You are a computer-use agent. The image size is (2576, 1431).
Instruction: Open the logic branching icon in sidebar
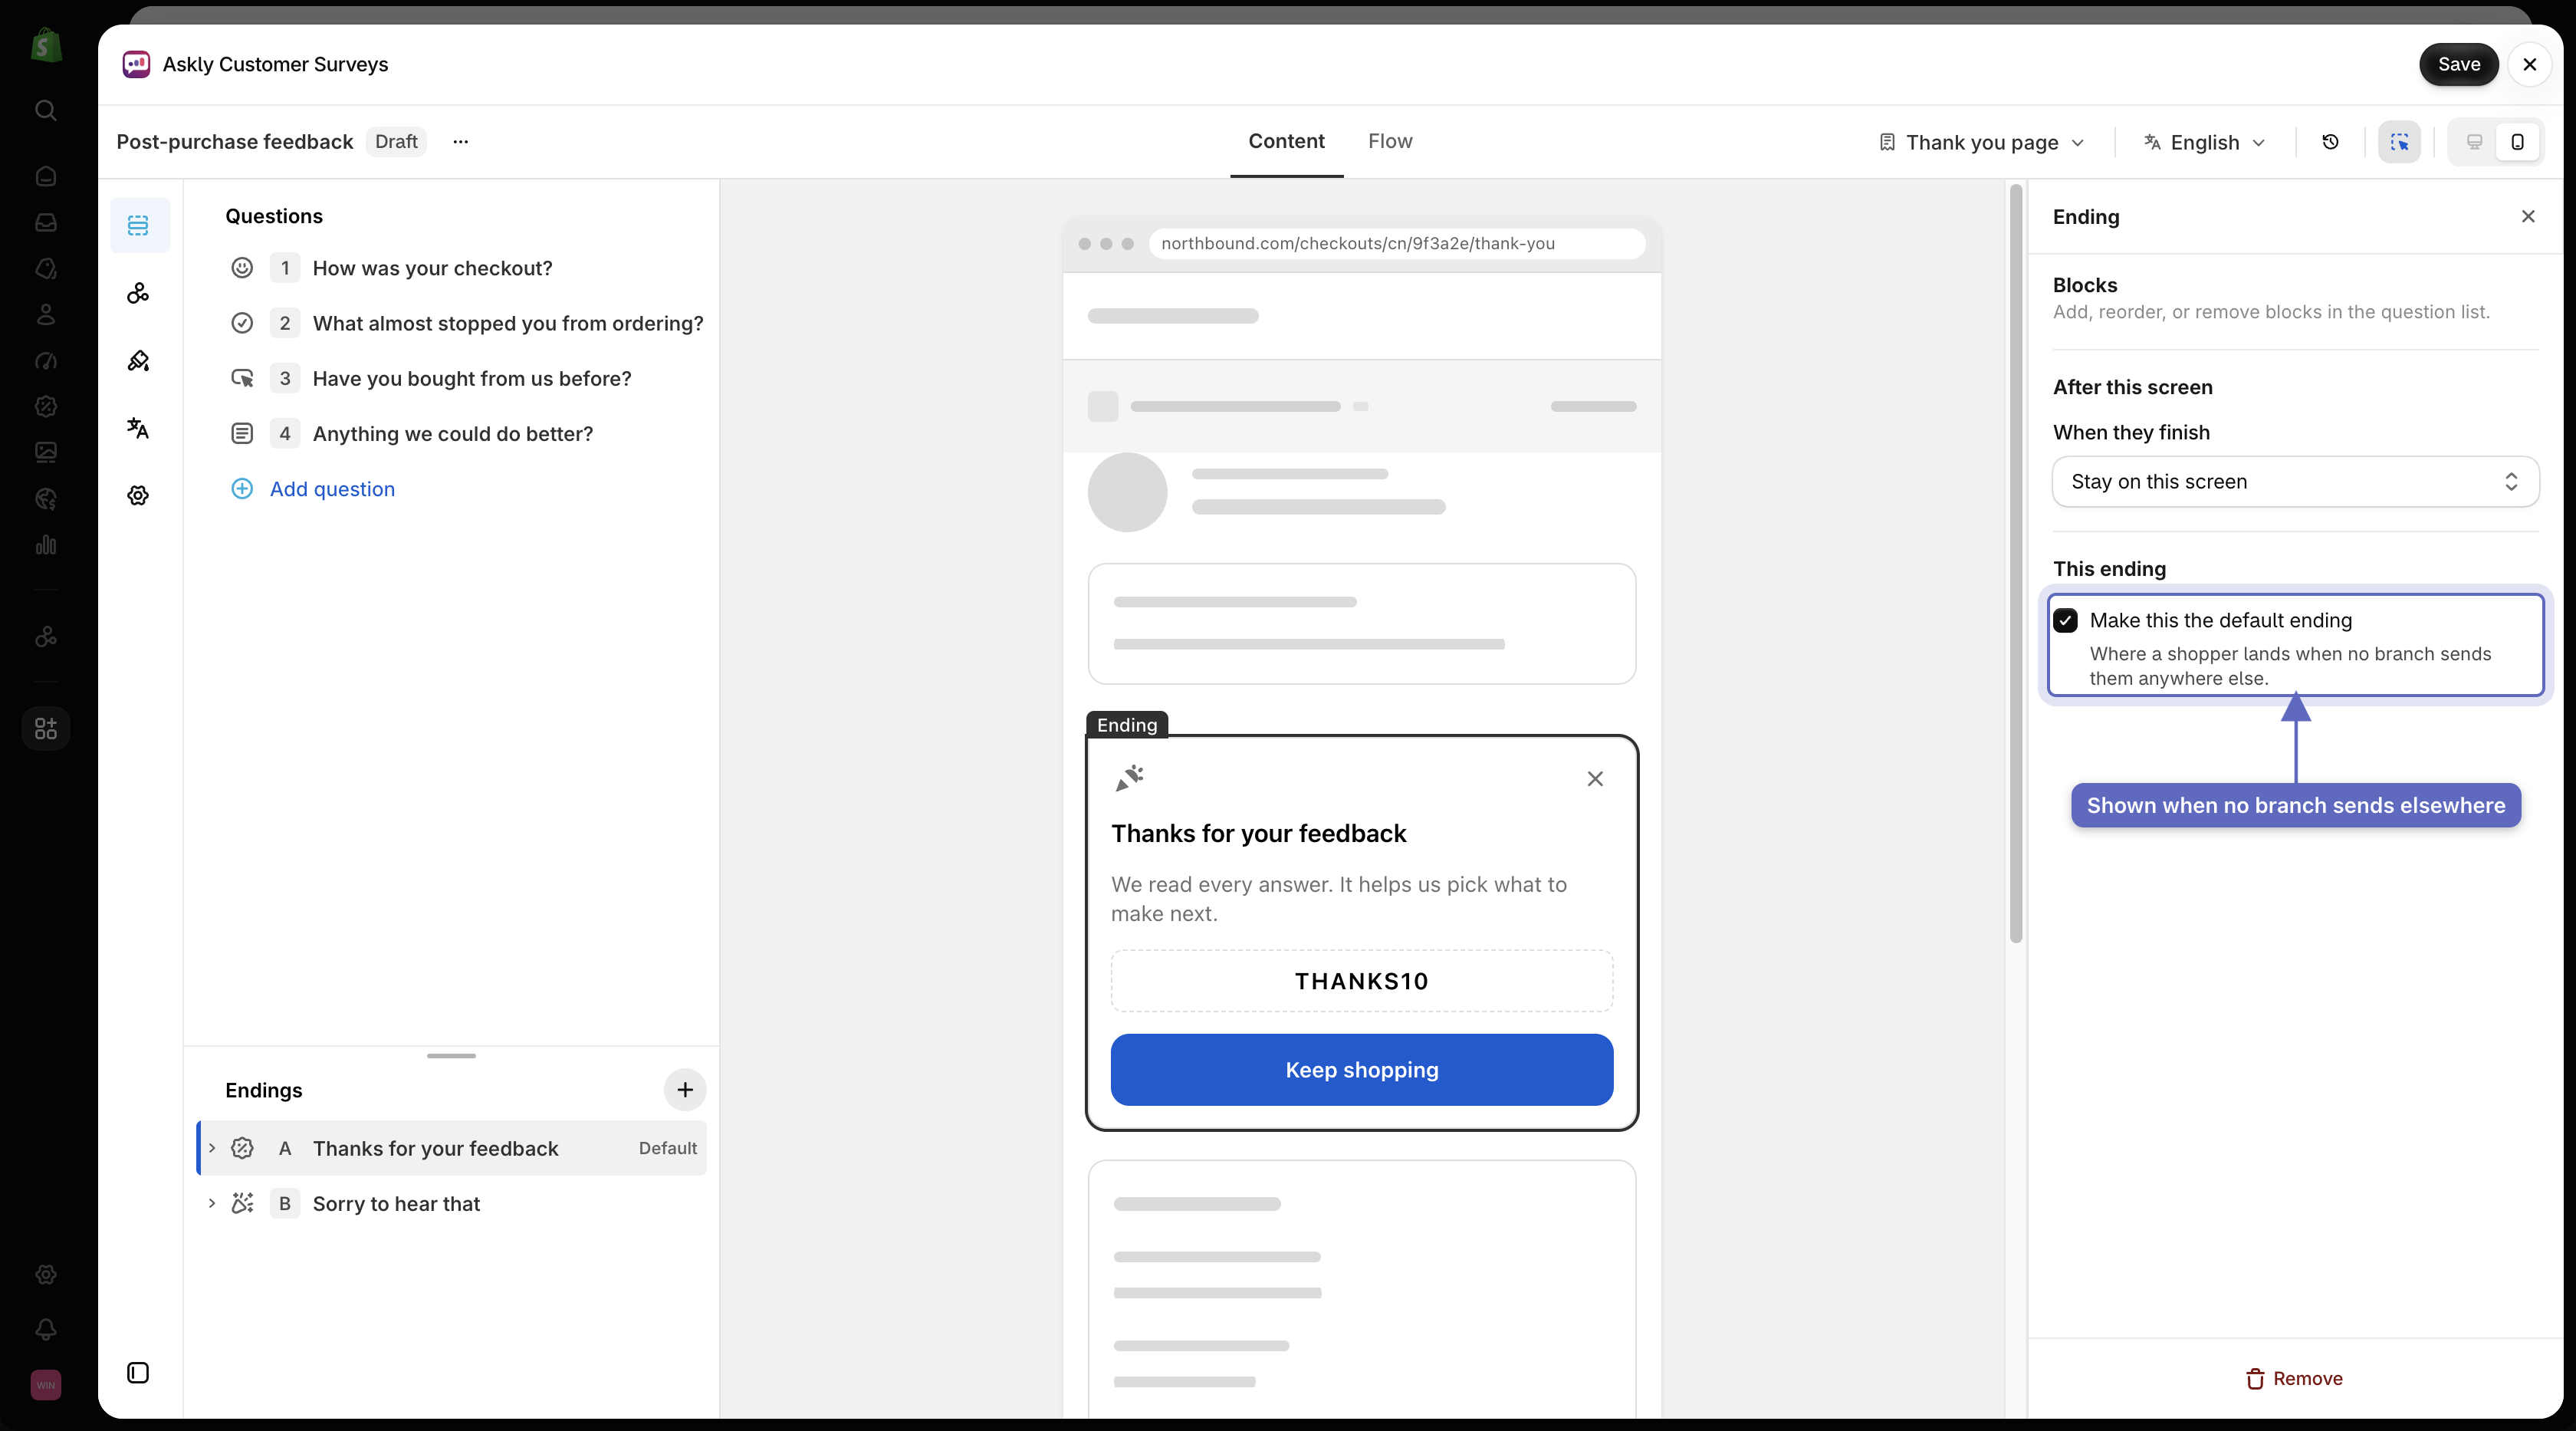pyautogui.click(x=139, y=293)
